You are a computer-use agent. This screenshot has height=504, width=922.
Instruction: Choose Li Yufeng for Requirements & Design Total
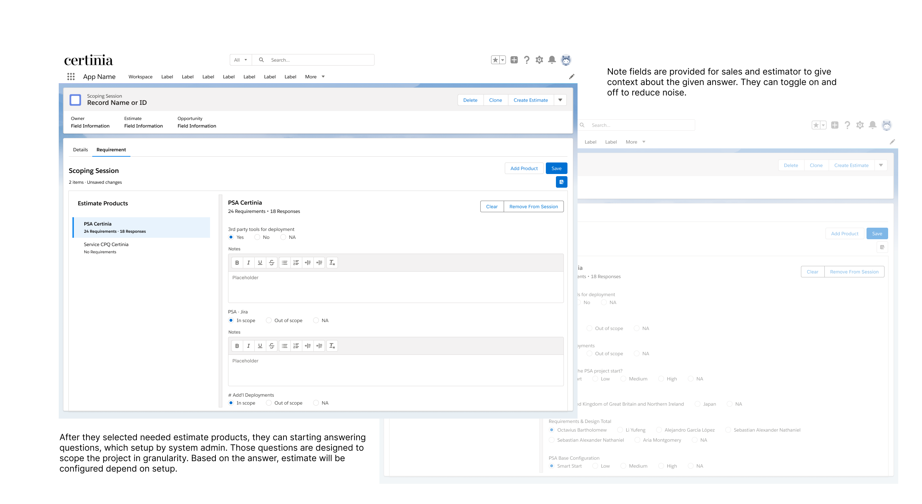coord(620,430)
